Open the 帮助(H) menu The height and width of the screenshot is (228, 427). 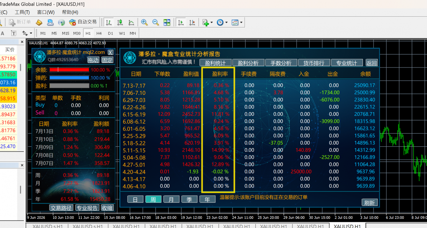coord(70,12)
